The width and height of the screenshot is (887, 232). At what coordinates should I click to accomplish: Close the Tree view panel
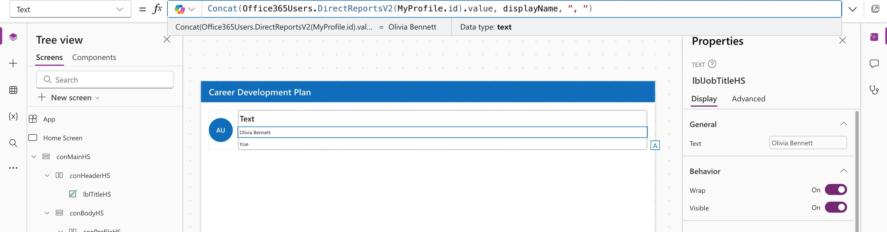pyautogui.click(x=167, y=40)
